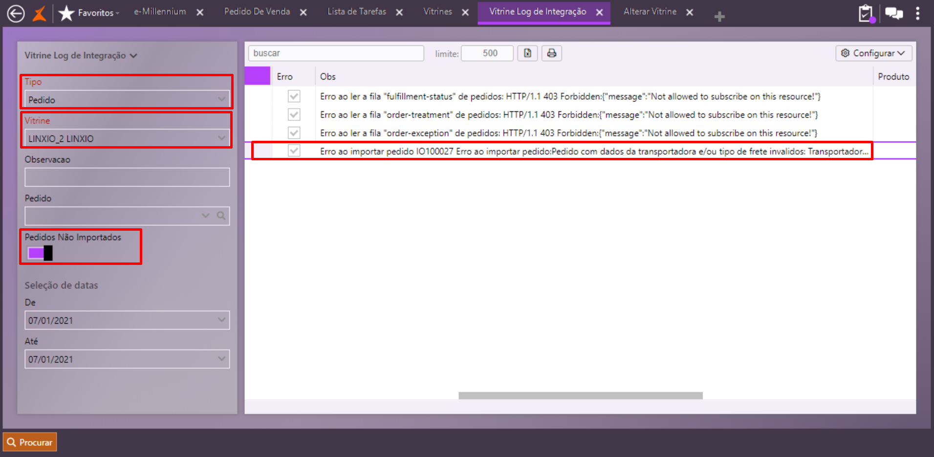The width and height of the screenshot is (934, 457).
Task: Toggle Erro checkbox for order-treatment row
Action: click(294, 114)
